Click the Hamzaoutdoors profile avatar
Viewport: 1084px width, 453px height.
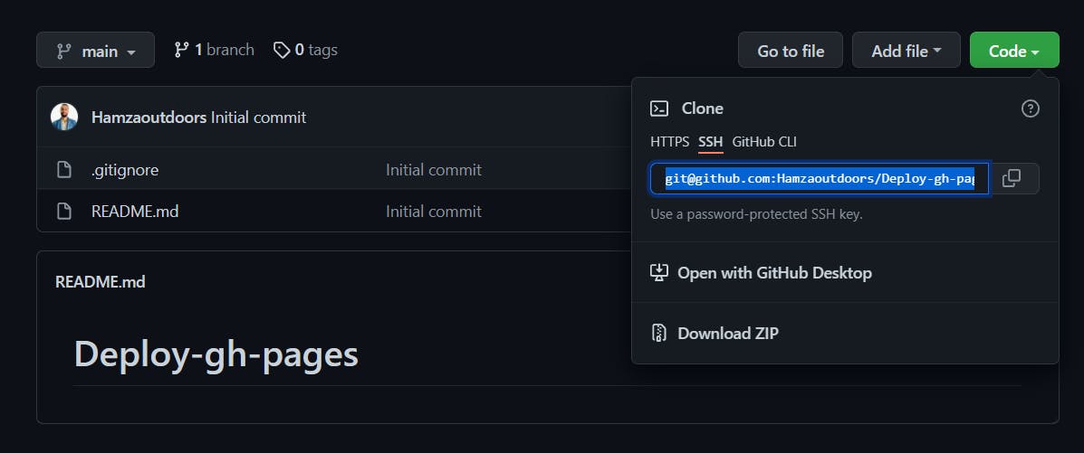point(64,118)
